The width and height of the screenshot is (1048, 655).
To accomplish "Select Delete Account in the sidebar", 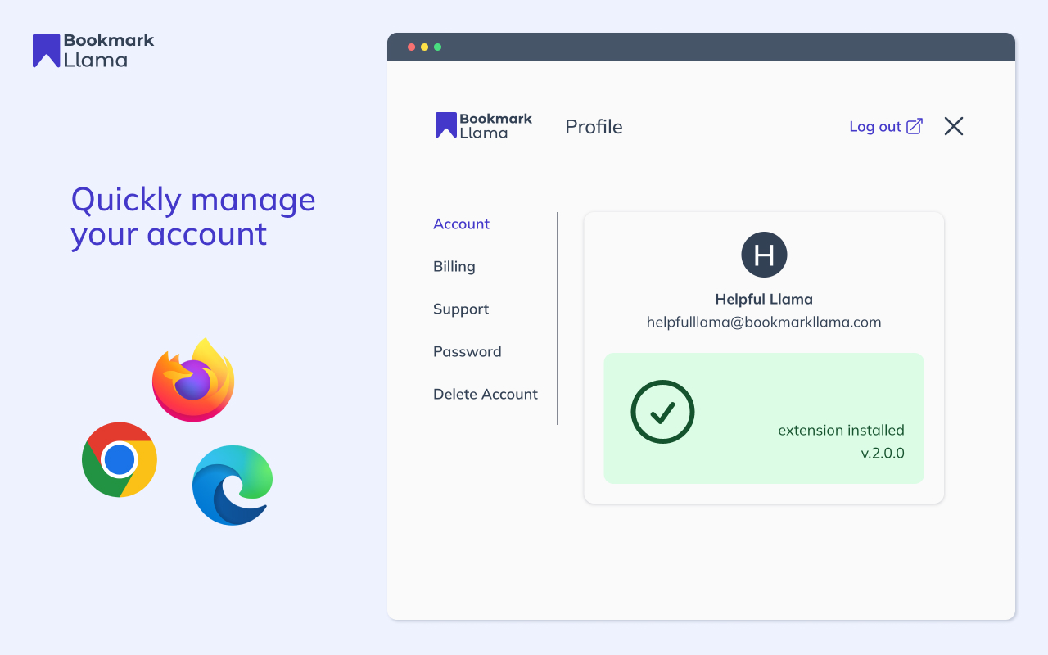I will pyautogui.click(x=486, y=394).
